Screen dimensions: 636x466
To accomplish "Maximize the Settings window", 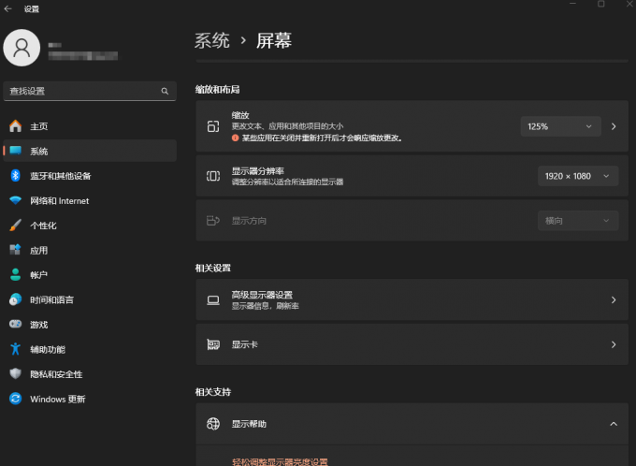I will 600,4.
